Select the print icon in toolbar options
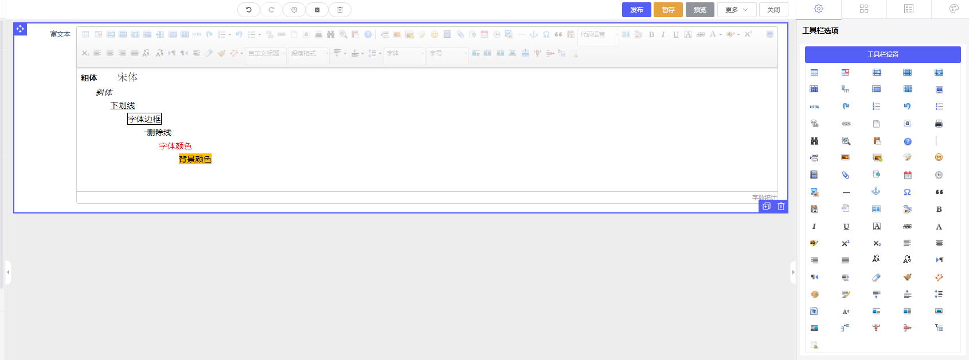 coord(939,124)
